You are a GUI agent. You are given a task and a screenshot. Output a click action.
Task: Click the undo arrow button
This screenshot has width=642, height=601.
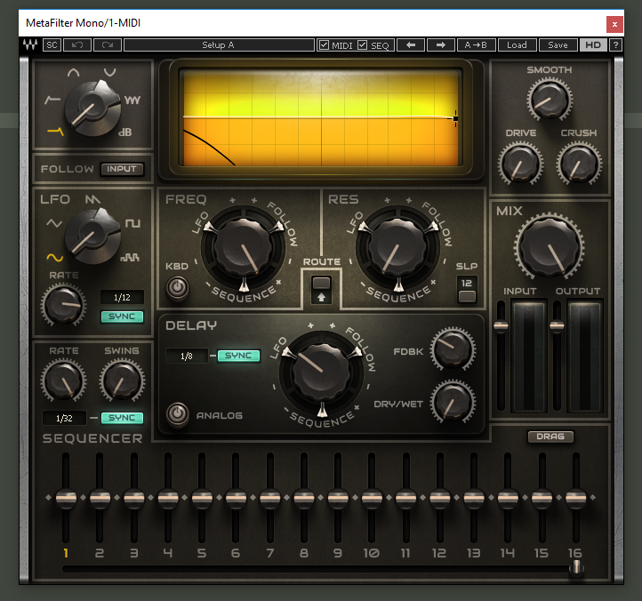coord(77,45)
